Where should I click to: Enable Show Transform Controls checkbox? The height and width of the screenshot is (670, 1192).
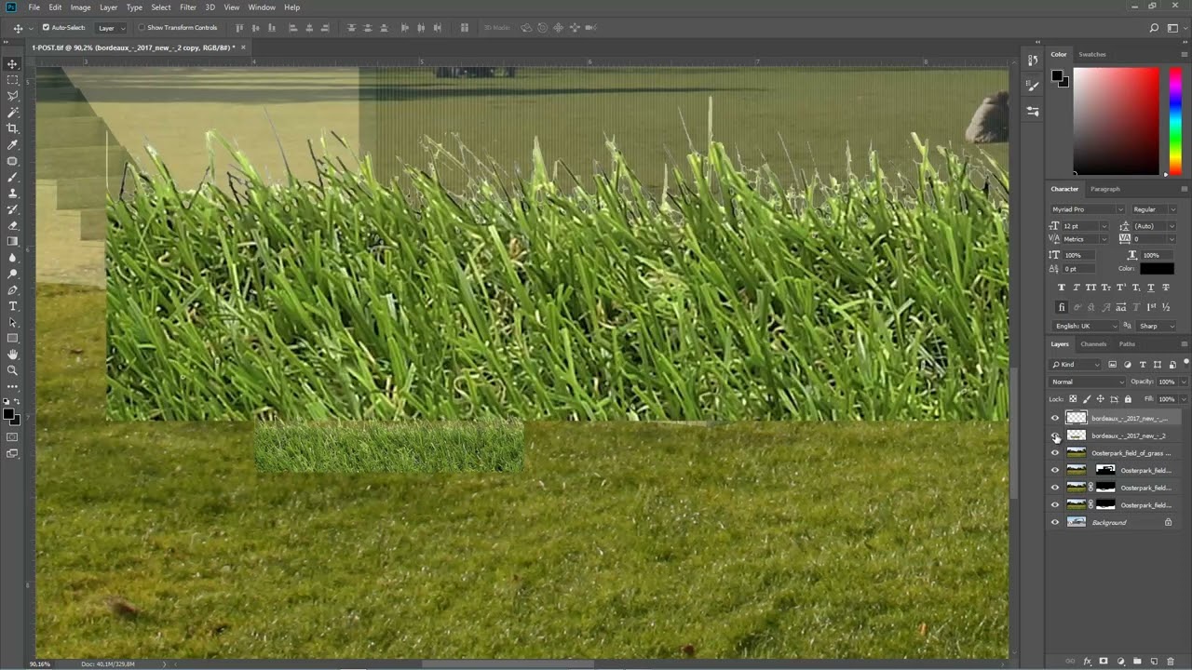pyautogui.click(x=142, y=28)
